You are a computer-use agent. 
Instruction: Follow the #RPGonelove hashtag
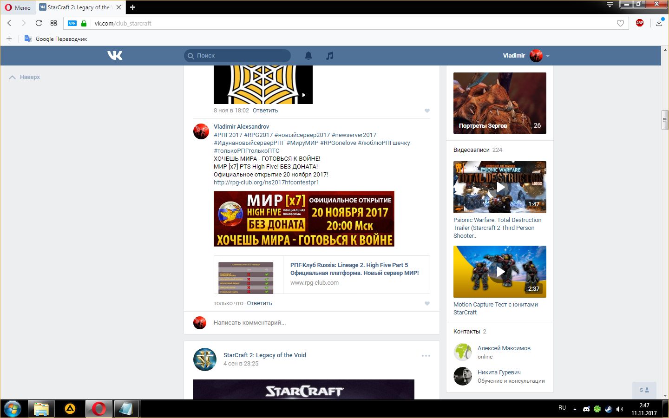pyautogui.click(x=338, y=143)
